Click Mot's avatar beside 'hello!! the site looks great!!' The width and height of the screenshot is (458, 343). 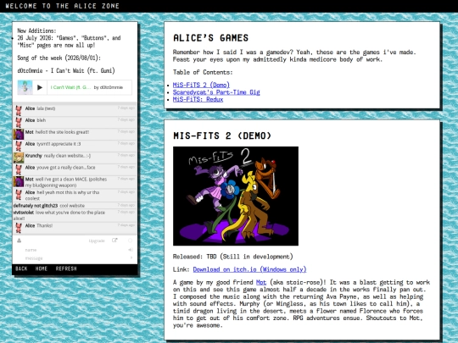point(19,134)
